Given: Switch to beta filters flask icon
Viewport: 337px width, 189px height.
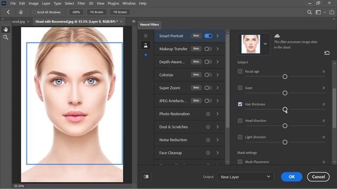Looking at the screenshot, I should [x=146, y=45].
